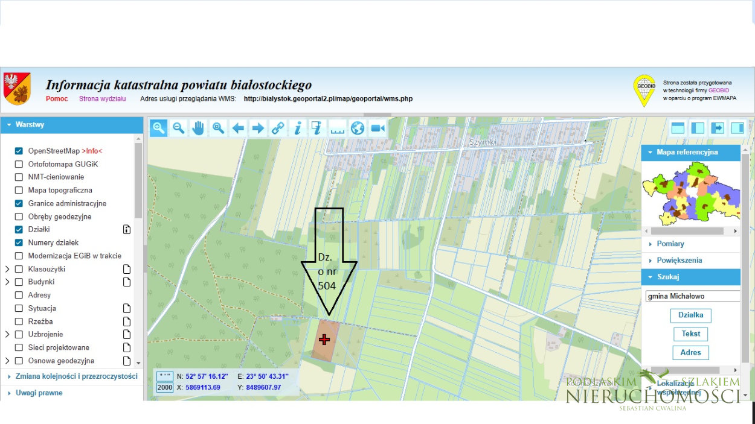Toggle the right panel layout icon

click(x=737, y=127)
